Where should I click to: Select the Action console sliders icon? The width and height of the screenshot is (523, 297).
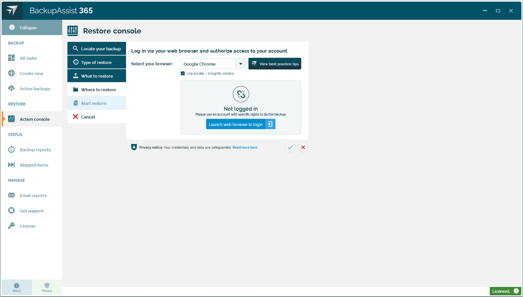coord(11,119)
